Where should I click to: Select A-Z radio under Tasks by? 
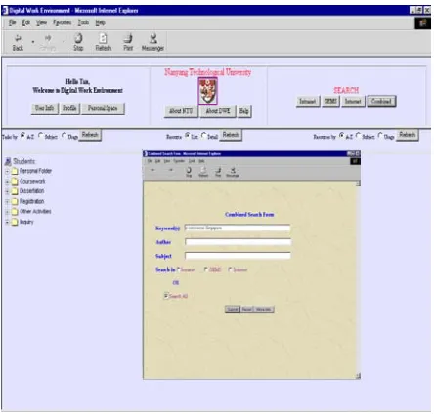click(x=22, y=135)
